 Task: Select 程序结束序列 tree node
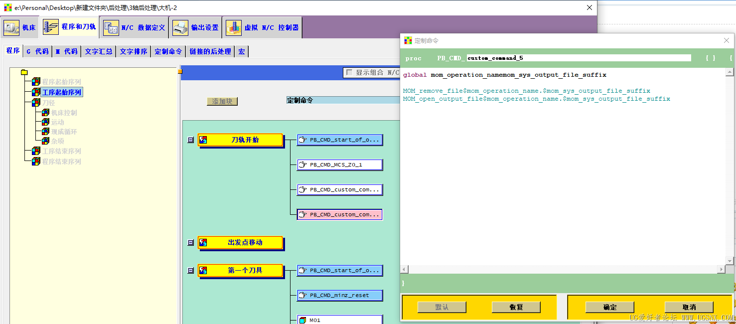(61, 162)
